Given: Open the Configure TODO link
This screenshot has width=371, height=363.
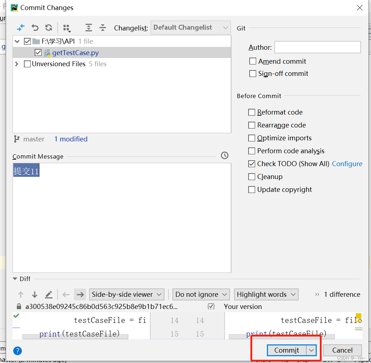Looking at the screenshot, I should point(347,164).
